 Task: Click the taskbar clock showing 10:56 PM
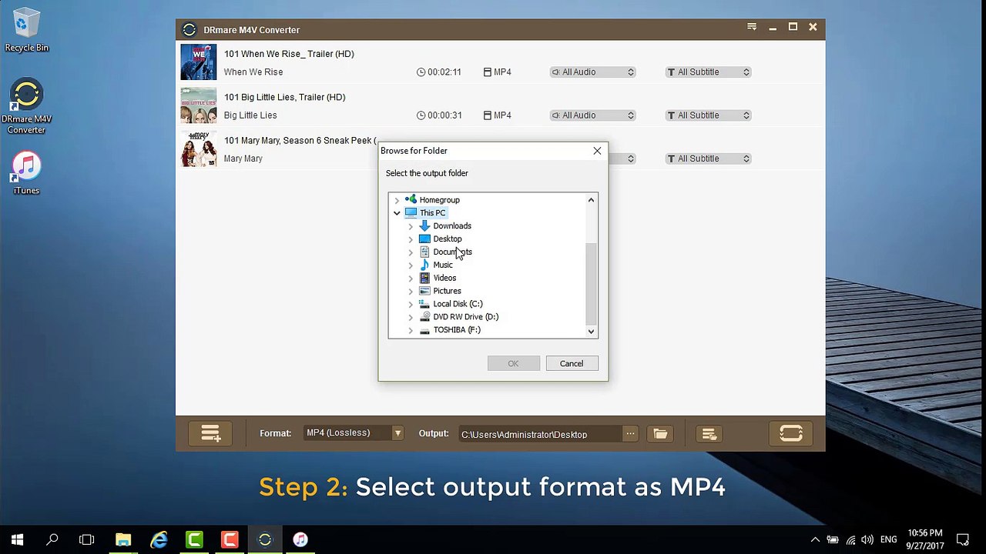tap(925, 539)
